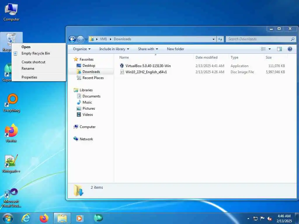Open the Computer desktop icon
The height and width of the screenshot is (224, 299).
[x=11, y=12]
